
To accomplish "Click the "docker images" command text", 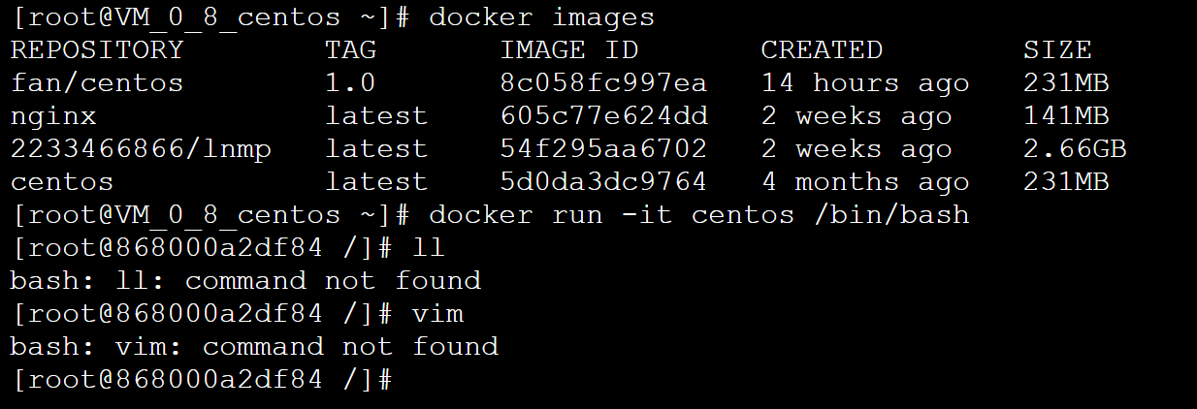I will (541, 17).
